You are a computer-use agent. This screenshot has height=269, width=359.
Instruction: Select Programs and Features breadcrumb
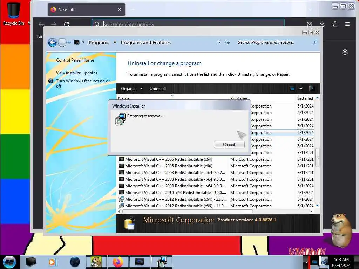tap(146, 42)
